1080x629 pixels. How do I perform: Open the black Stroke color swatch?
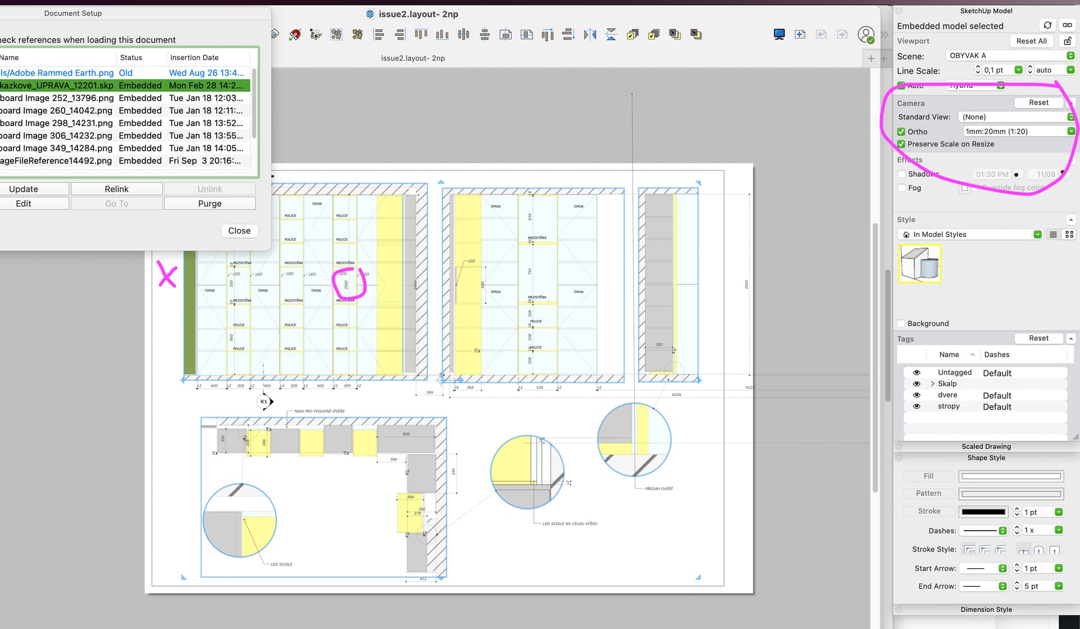[983, 511]
